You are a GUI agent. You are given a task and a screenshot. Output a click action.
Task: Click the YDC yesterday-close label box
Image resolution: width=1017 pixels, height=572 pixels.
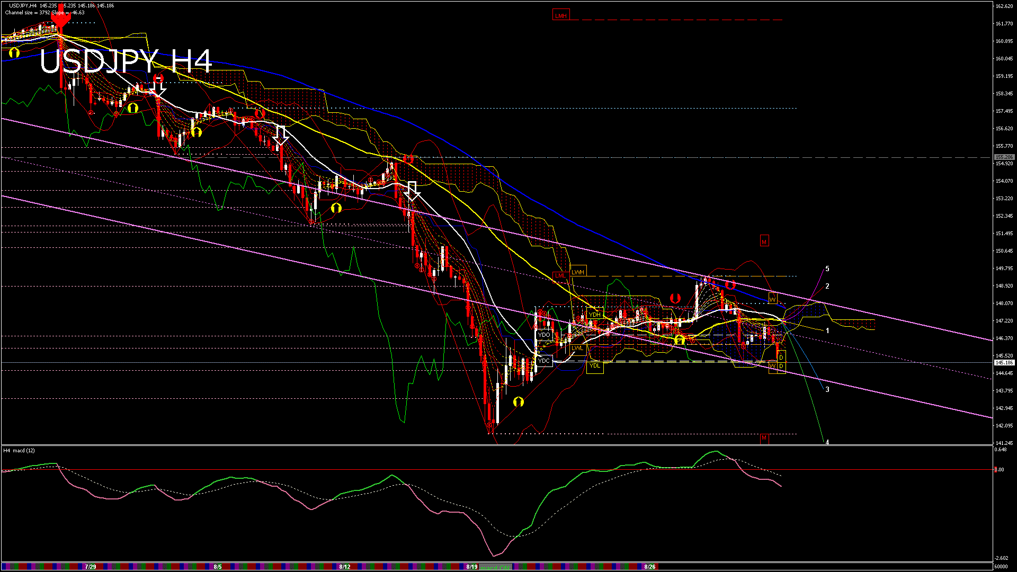coord(544,361)
